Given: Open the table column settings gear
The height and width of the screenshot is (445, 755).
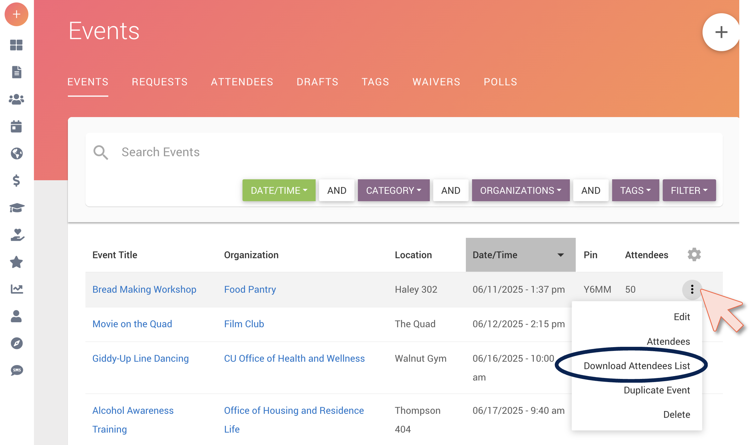Looking at the screenshot, I should point(694,255).
